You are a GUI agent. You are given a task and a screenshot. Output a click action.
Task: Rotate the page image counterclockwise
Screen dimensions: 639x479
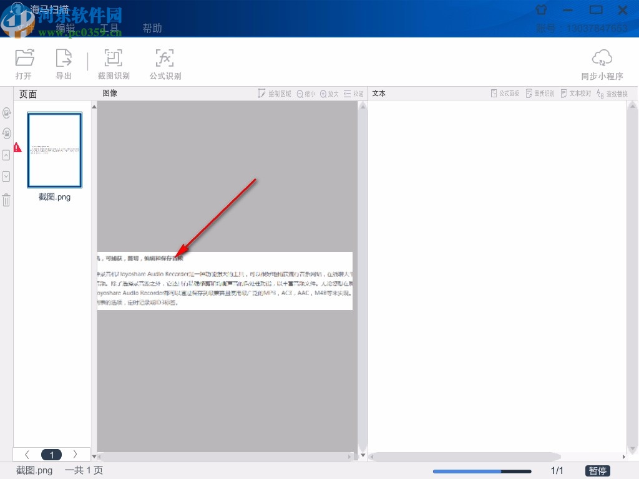6,133
